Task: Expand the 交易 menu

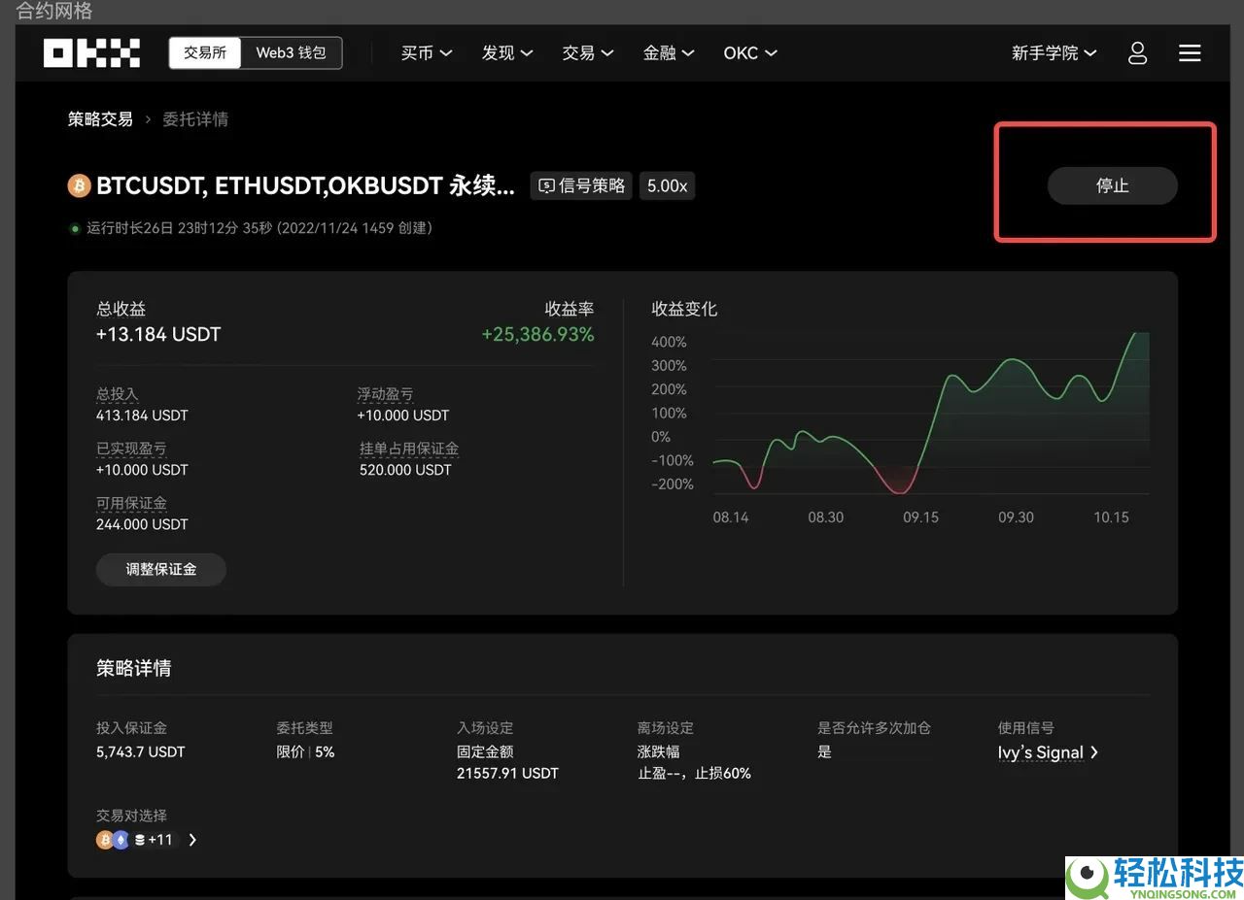Action: pos(588,52)
